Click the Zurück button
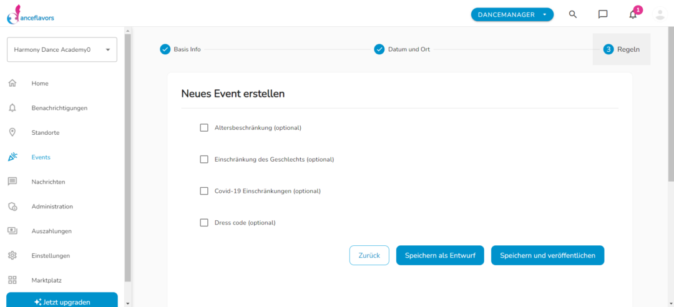This screenshot has width=674, height=307. click(x=369, y=255)
